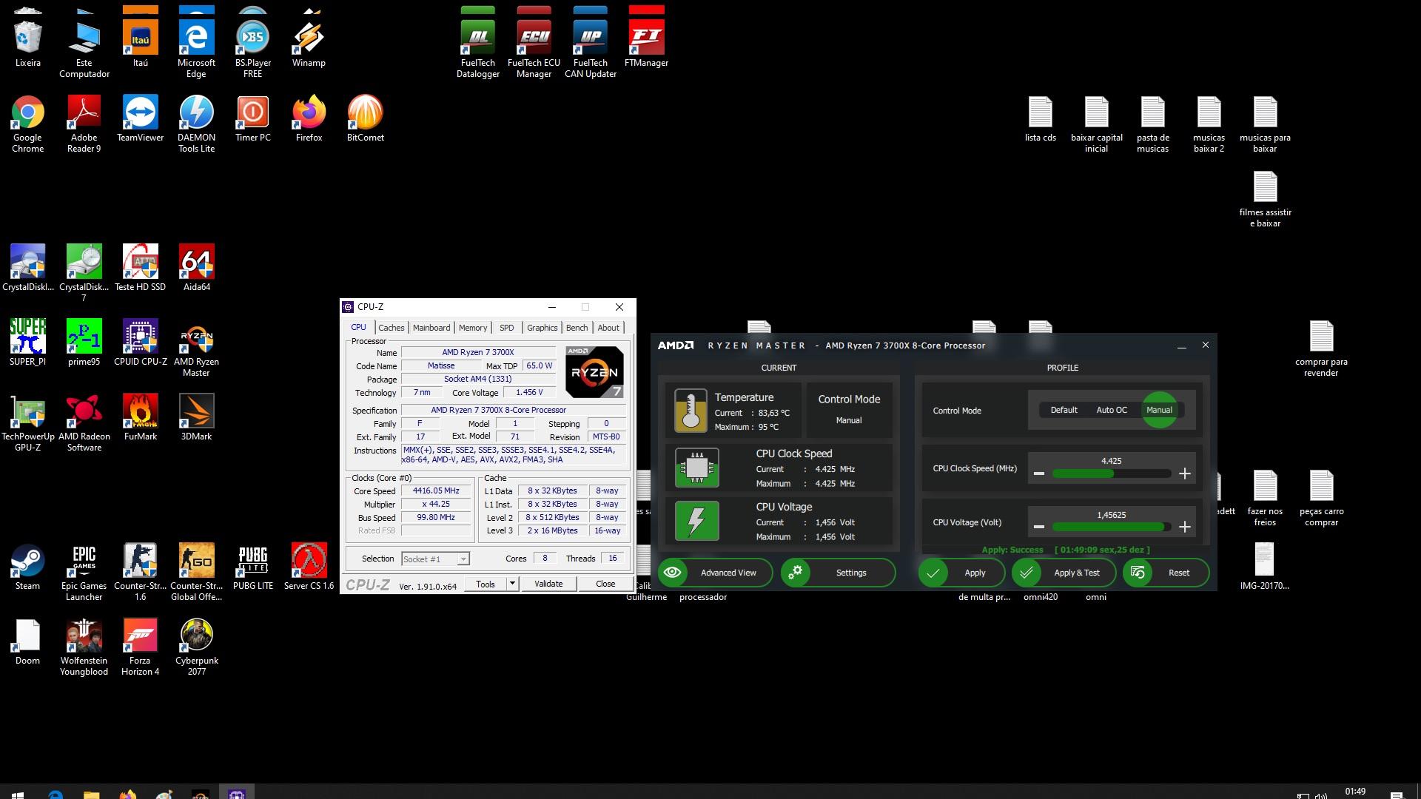
Task: Open the Bench tab in CPU-Z
Action: point(577,328)
